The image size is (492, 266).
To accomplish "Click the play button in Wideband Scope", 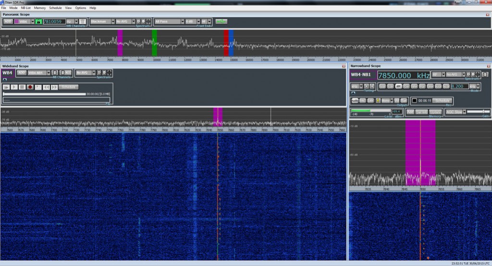I will coord(14,87).
